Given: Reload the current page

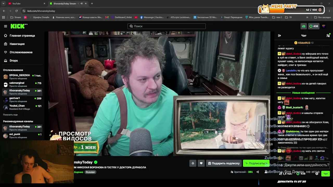Looking at the screenshot, I should pos(16,11).
